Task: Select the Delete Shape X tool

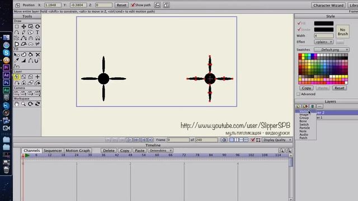Action: (x=37, y=55)
